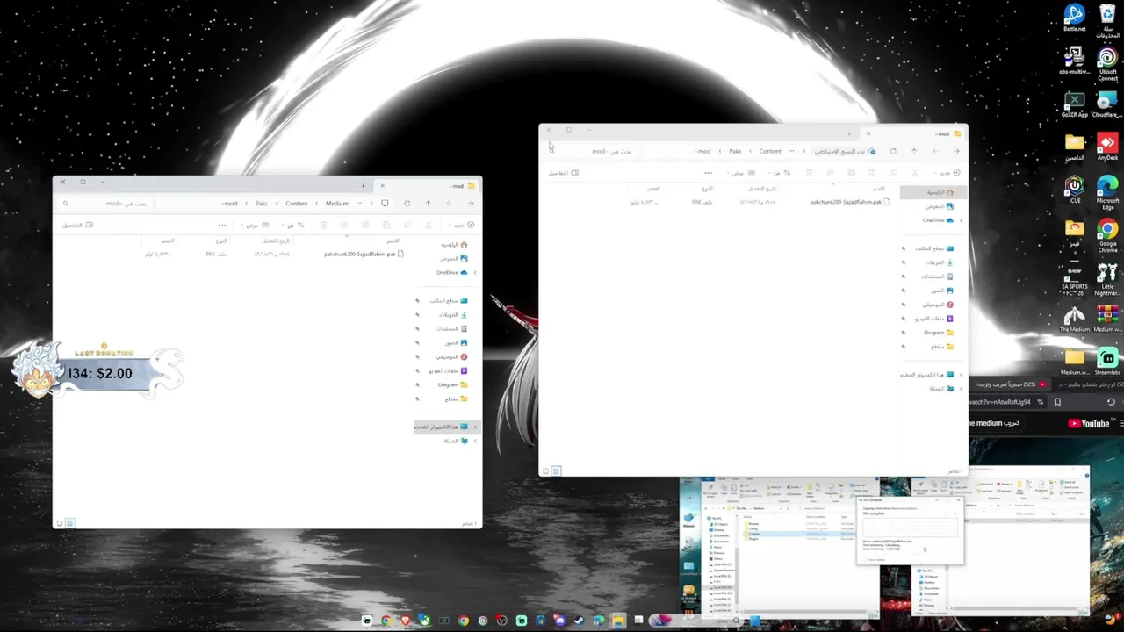Open the GoXER App desktop shortcut
Viewport: 1124px width, 632px height.
coord(1074,105)
